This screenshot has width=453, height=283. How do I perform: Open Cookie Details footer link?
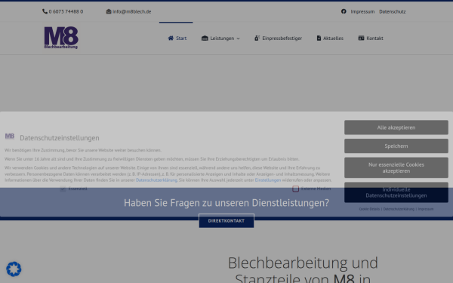tap(369, 209)
